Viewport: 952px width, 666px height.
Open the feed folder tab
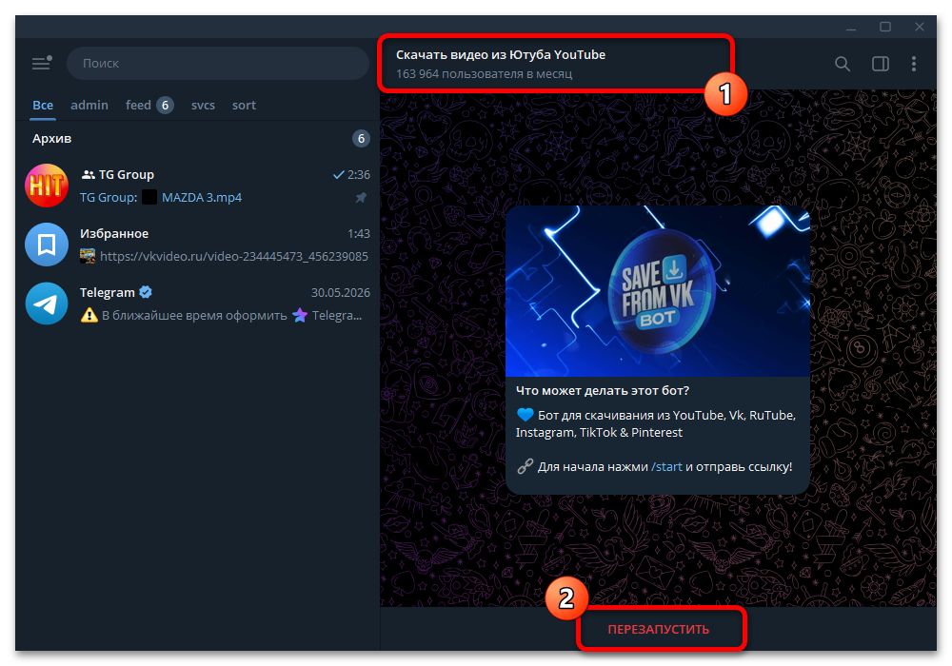tap(138, 105)
